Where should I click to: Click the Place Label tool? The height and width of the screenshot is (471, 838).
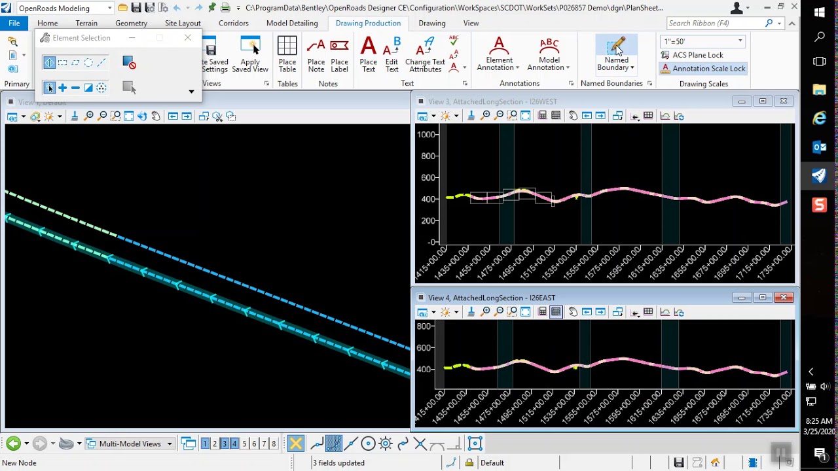(x=339, y=54)
